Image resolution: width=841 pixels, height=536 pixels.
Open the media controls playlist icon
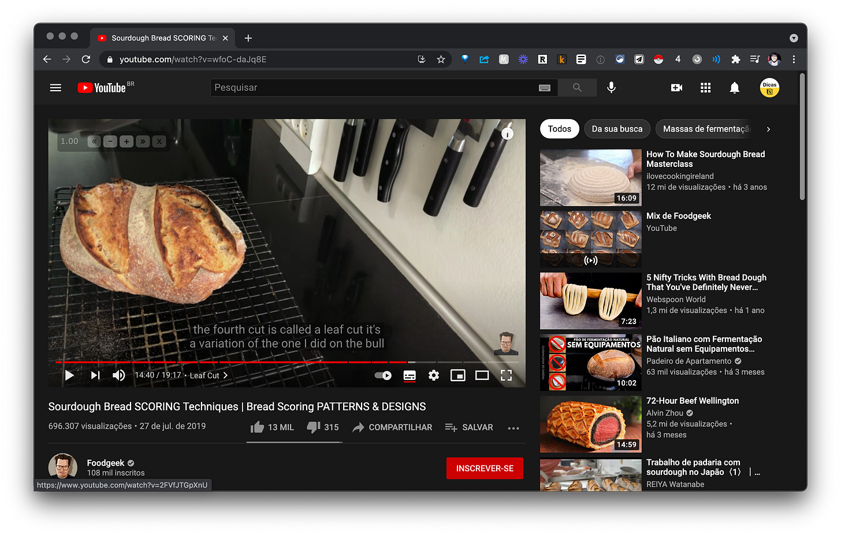[x=754, y=59]
